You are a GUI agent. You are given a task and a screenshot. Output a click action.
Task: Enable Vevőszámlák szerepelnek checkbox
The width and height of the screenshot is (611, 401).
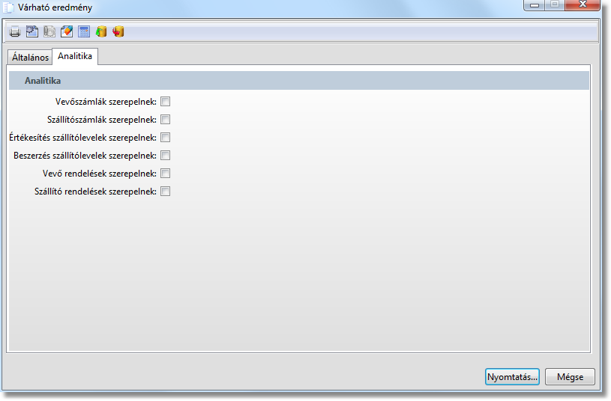[165, 102]
